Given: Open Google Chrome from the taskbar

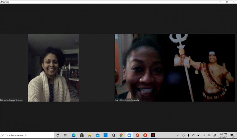Looking at the screenshot, I should tap(121, 135).
